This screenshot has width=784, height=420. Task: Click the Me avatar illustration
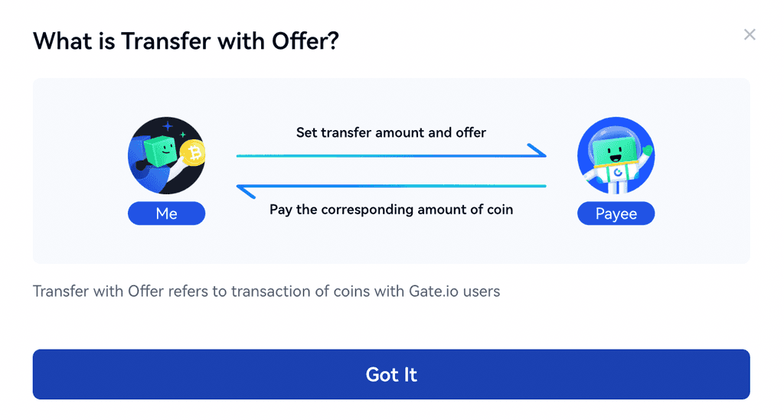pyautogui.click(x=166, y=156)
